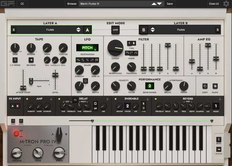Click the Attack Start slider

(23, 88)
